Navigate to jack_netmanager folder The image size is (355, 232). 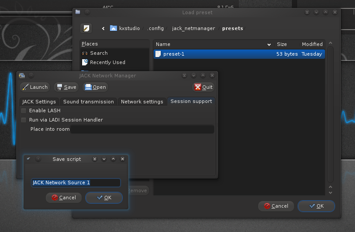coord(193,28)
